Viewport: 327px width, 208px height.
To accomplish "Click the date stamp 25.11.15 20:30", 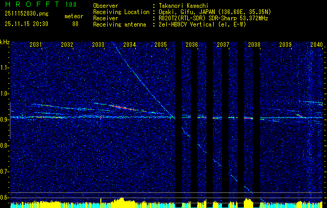I will coord(27,24).
